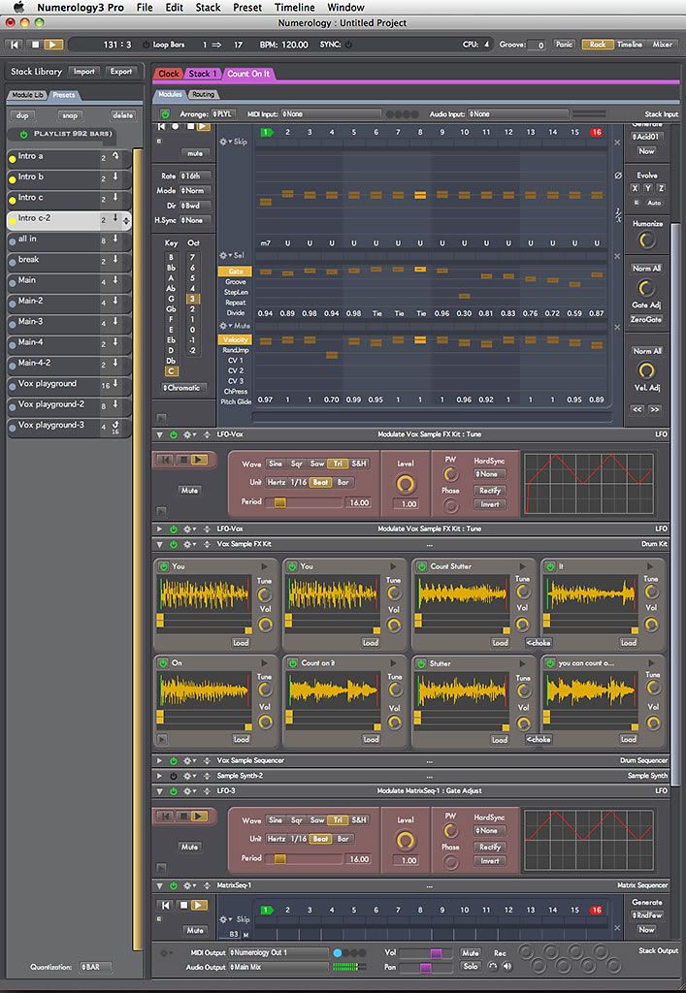Toggle power icon of Sample Synth-2 module
The width and height of the screenshot is (686, 993).
point(174,776)
